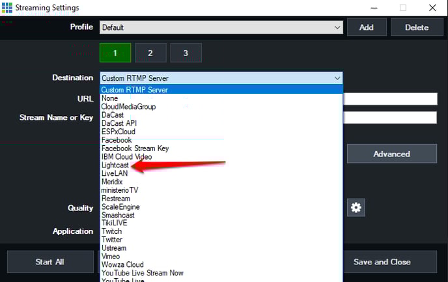
Task: Switch to stream number 3
Action: (x=186, y=53)
